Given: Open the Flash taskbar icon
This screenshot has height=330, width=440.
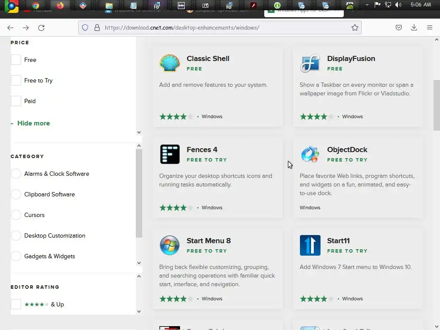Looking at the screenshot, I should pyautogui.click(x=254, y=5).
